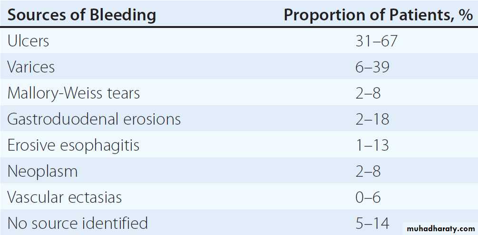
Task: Select the Neoplasm 2–8 value
Action: pyautogui.click(x=368, y=171)
